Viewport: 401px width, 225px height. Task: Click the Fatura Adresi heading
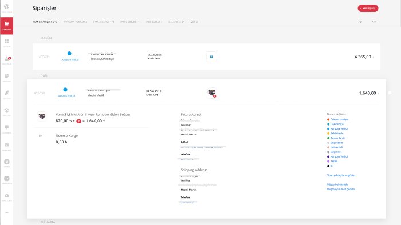coord(191,115)
